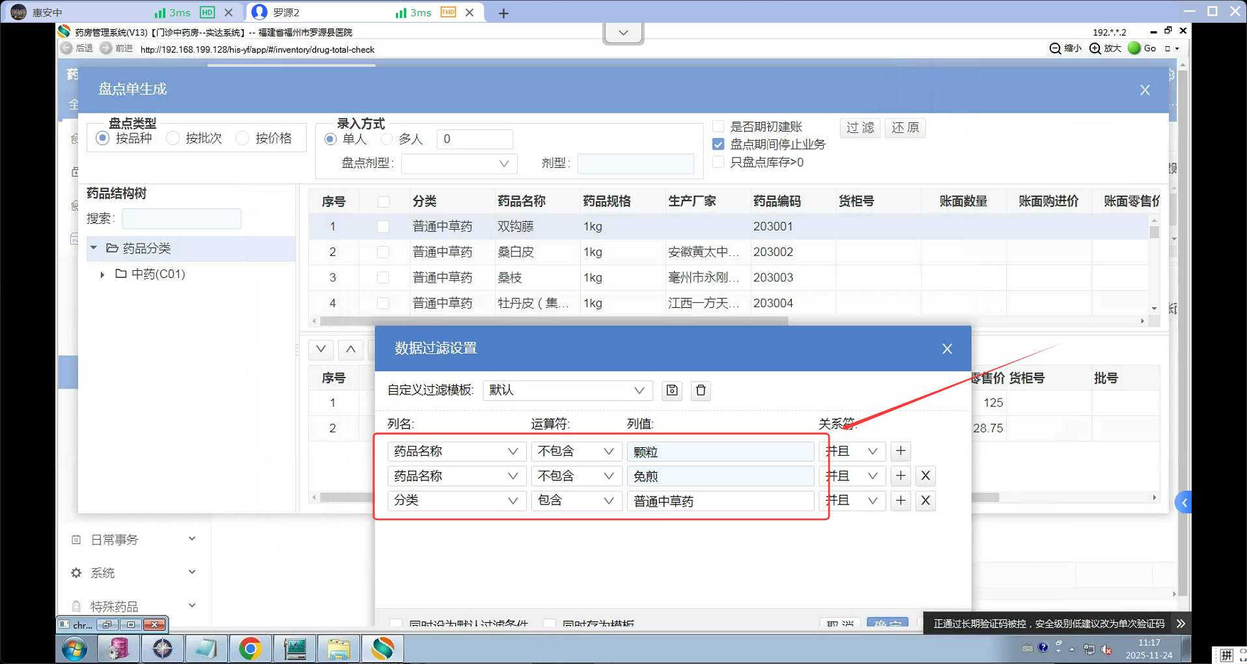Zoom in with the 放大 magnifier
The image size is (1247, 664).
pyautogui.click(x=1105, y=48)
